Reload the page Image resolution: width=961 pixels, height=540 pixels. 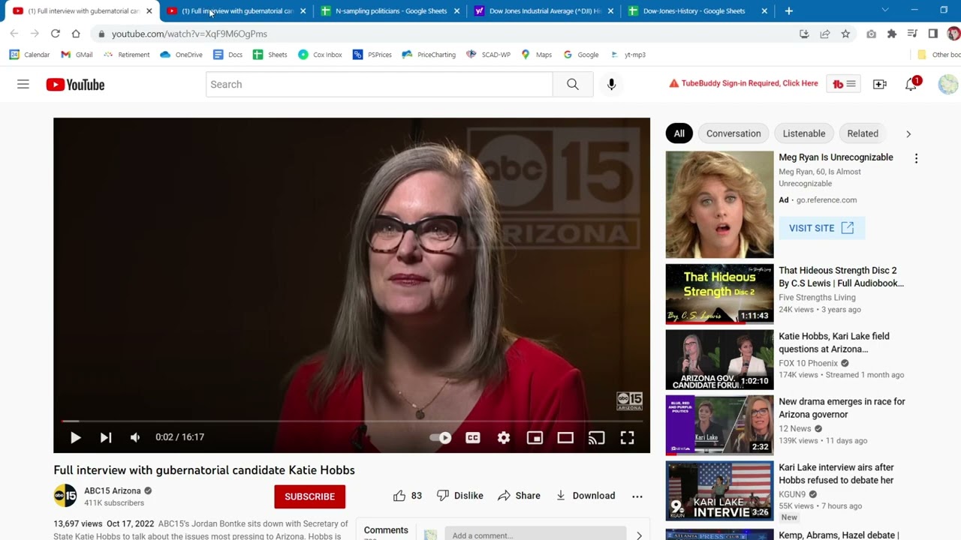(x=55, y=34)
